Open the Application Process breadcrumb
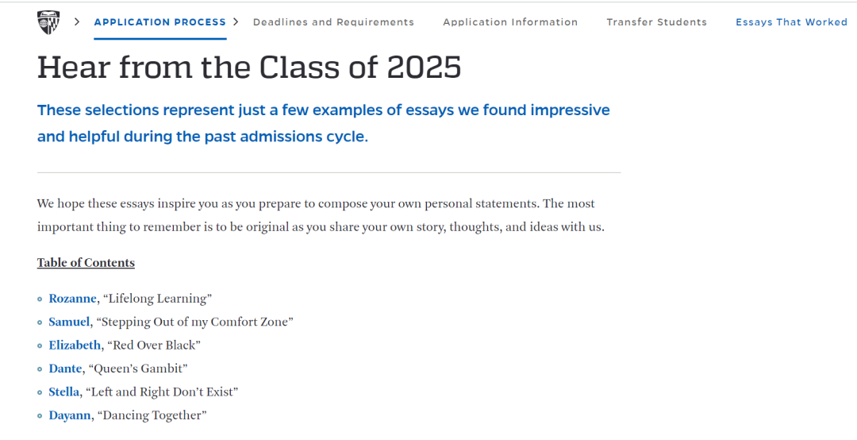Viewport: 857px width, 440px height. click(x=160, y=22)
